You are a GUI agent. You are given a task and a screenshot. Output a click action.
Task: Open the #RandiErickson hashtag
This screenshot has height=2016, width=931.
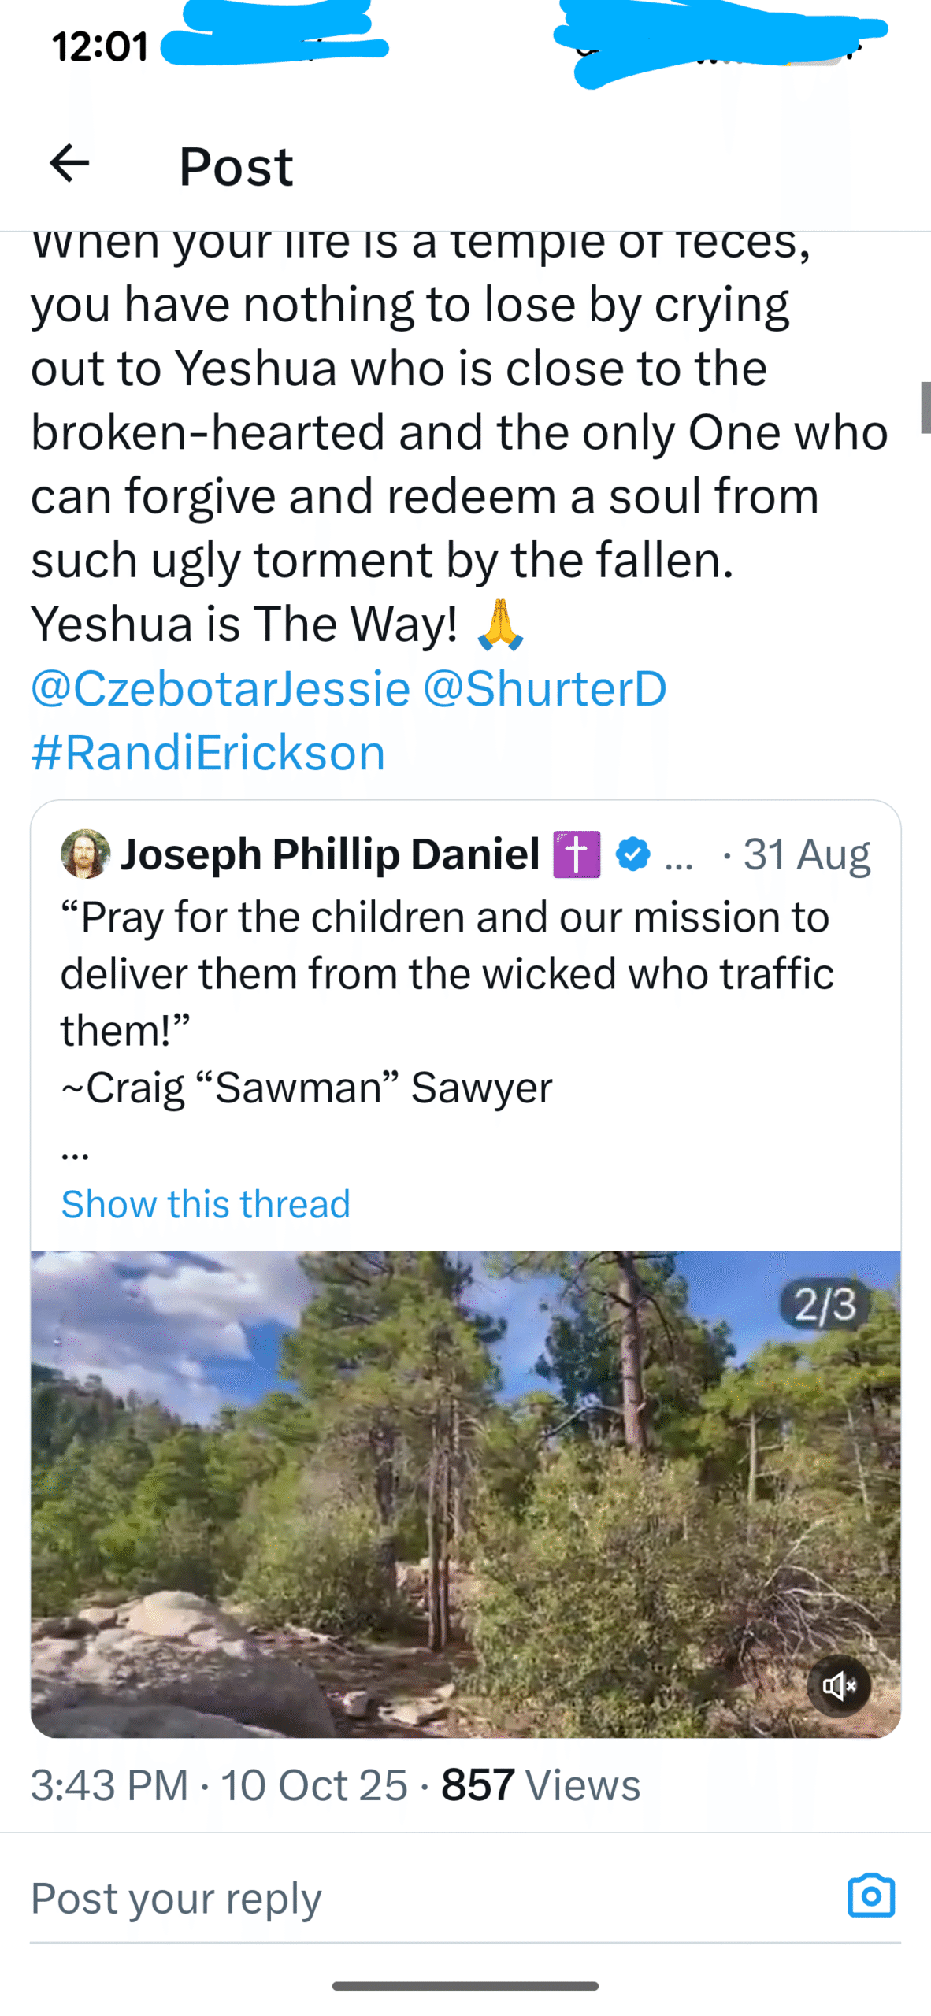click(x=209, y=752)
